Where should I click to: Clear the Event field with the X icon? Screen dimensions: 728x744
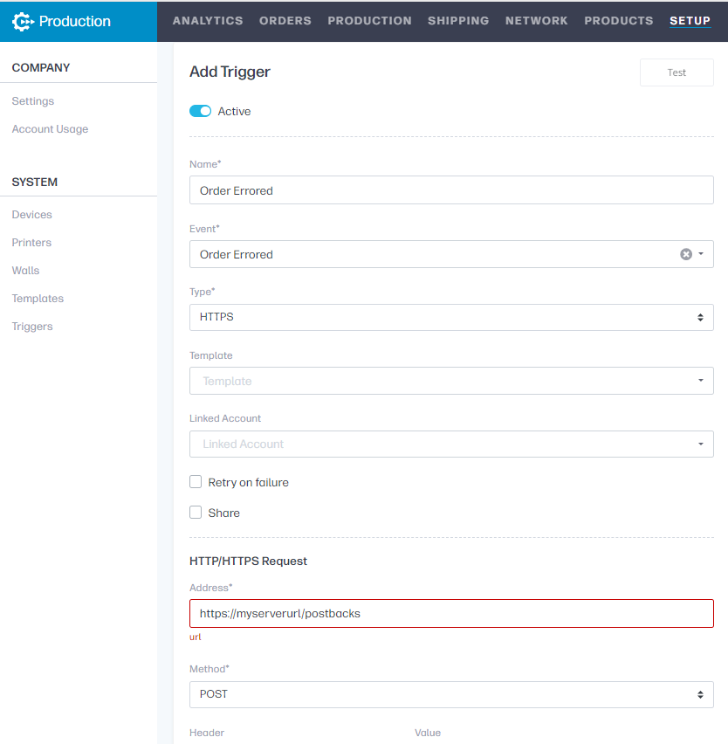(x=686, y=254)
